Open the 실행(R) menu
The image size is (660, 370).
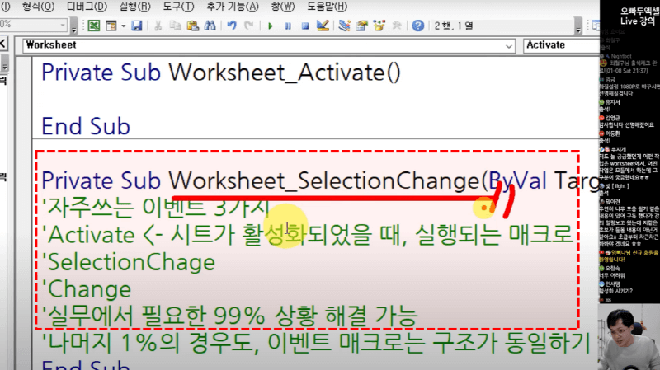click(135, 7)
